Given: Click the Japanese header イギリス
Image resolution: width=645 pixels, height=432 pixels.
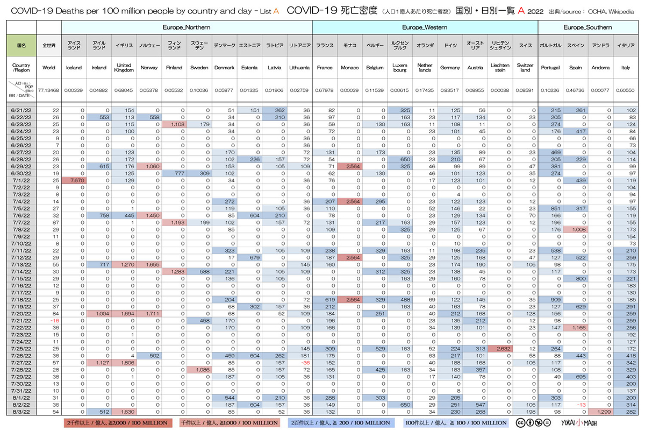Looking at the screenshot, I should coord(124,46).
